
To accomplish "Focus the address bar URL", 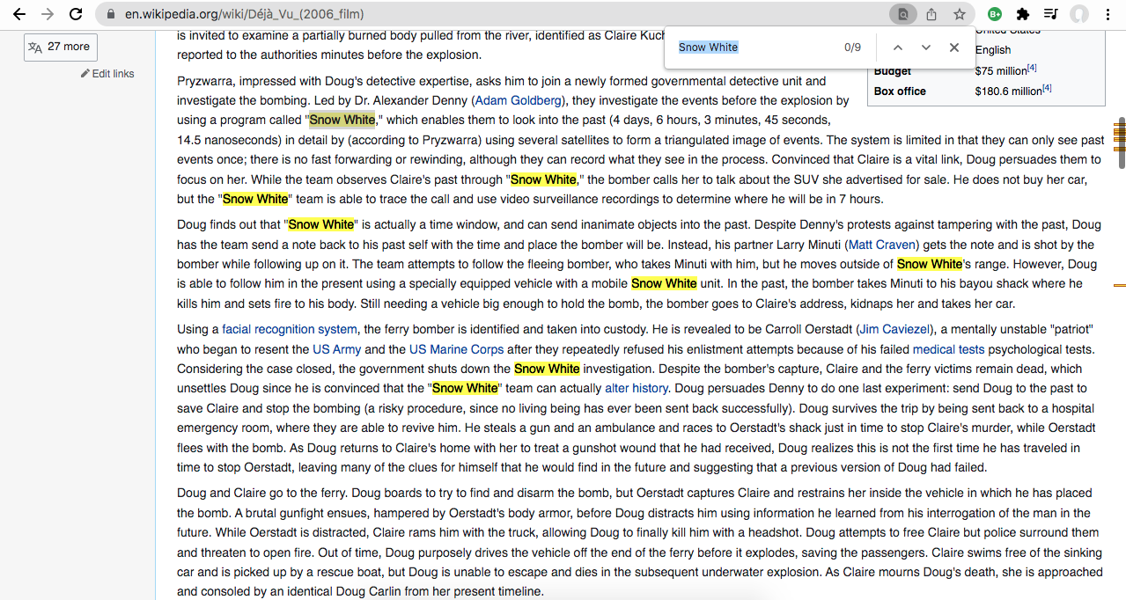I will (245, 14).
